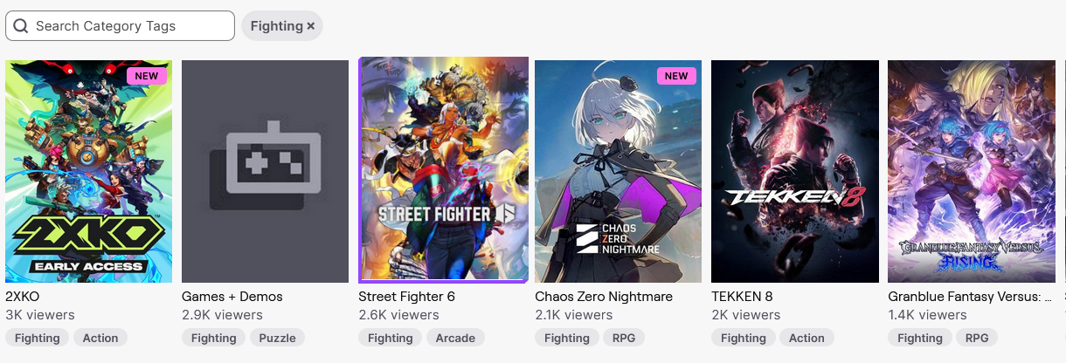Open the 2XKO cover art

pos(89,171)
